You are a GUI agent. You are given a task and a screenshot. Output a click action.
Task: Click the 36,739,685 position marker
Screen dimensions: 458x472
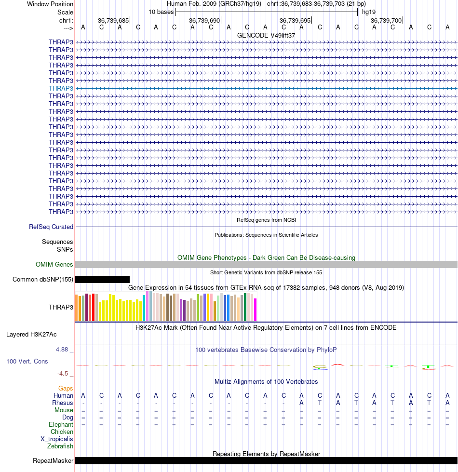[113, 20]
